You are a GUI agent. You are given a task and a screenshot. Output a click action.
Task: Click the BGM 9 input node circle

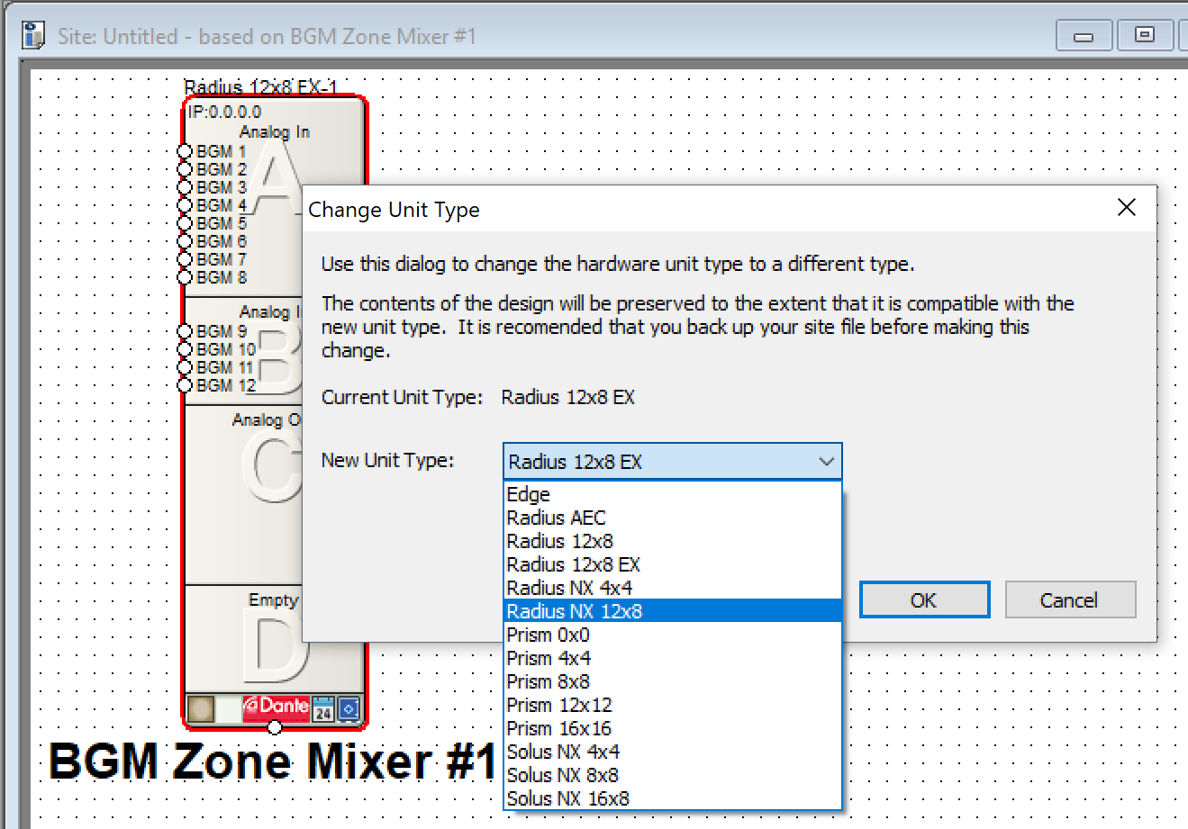(x=185, y=331)
